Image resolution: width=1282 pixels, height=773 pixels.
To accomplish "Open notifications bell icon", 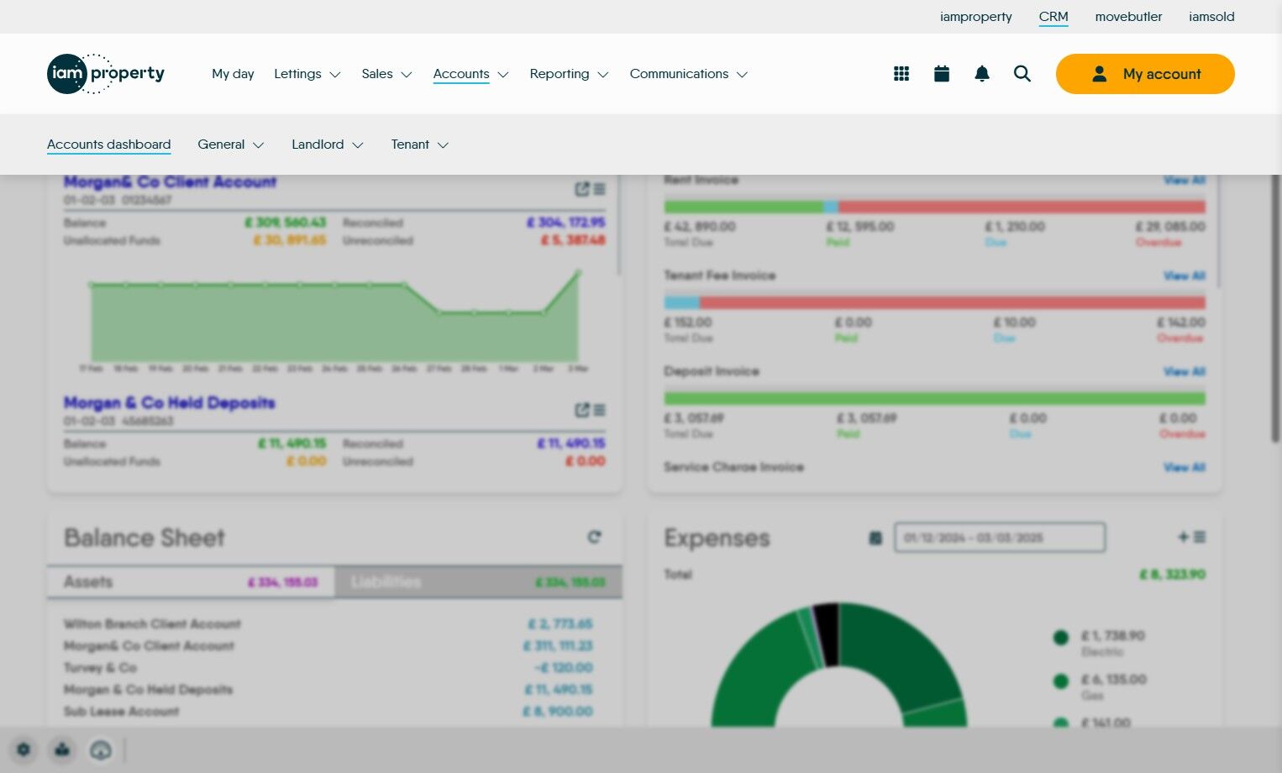I will click(982, 74).
